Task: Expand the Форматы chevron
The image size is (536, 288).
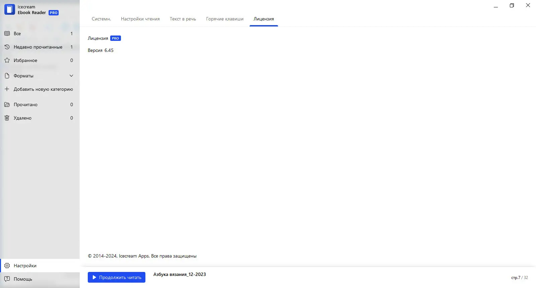Action: click(71, 76)
